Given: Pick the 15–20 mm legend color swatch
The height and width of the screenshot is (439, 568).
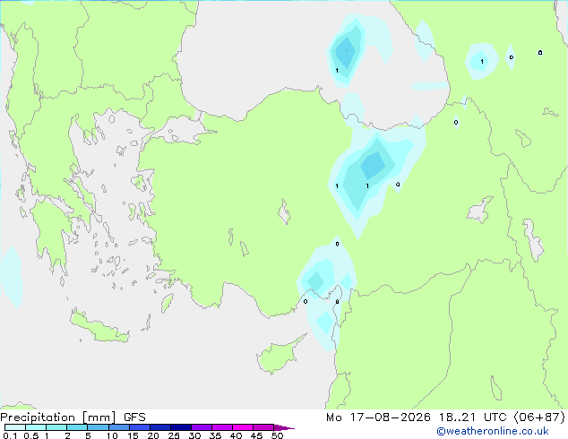Looking at the screenshot, I should 139,427.
